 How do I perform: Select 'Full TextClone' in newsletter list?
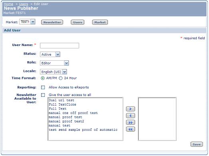[85, 104]
